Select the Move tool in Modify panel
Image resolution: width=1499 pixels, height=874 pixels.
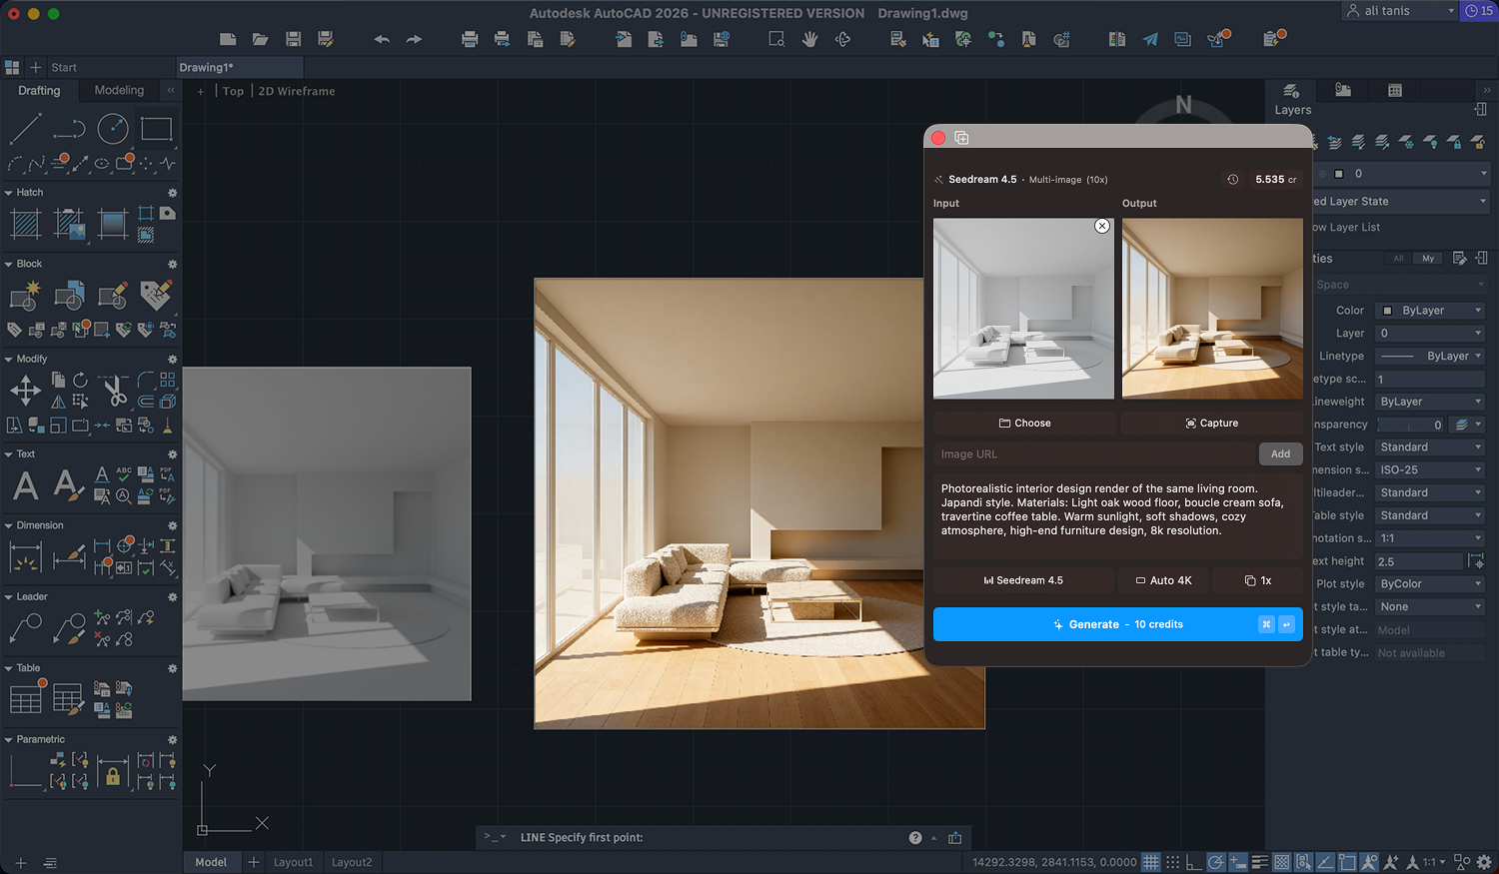point(26,390)
